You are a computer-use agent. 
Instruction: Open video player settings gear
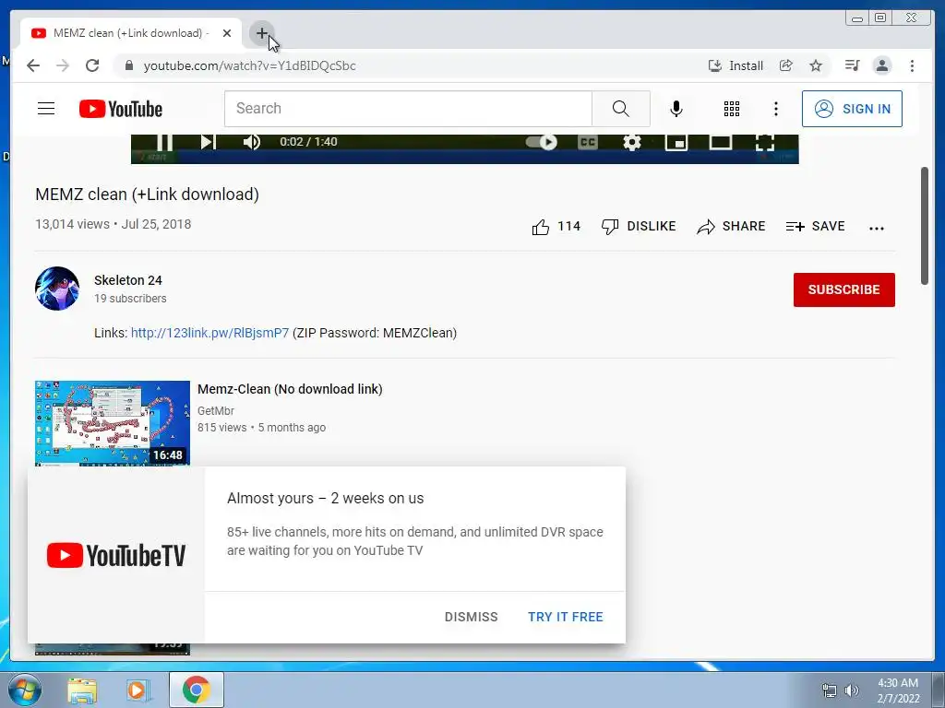coord(631,142)
